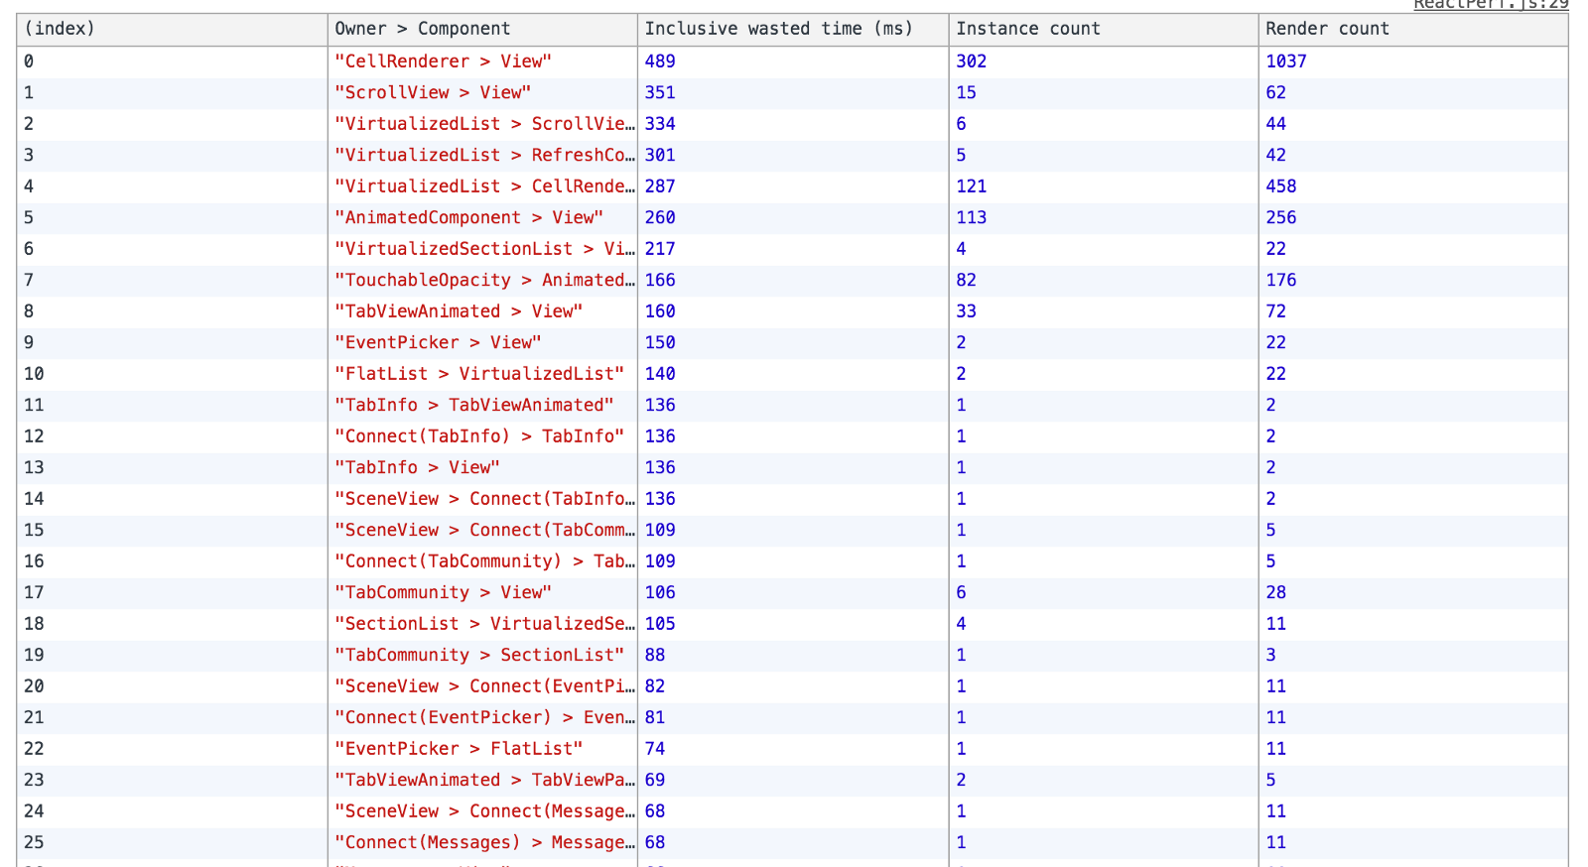Click the Instance count column header
The width and height of the screenshot is (1588, 867).
pos(1028,29)
